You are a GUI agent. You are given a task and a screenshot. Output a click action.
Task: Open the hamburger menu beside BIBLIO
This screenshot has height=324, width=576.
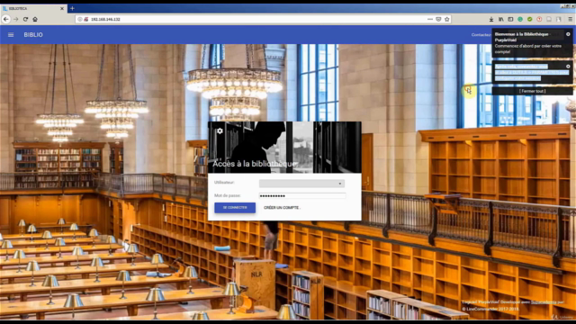click(x=11, y=34)
